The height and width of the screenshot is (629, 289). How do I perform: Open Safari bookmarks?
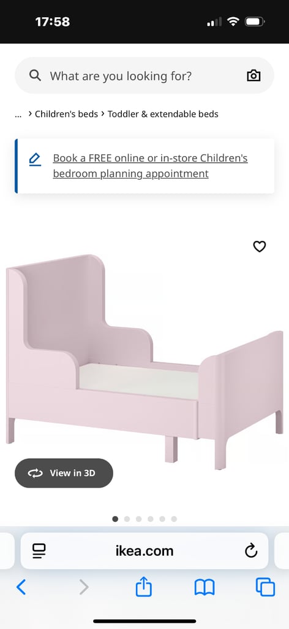[x=205, y=588]
